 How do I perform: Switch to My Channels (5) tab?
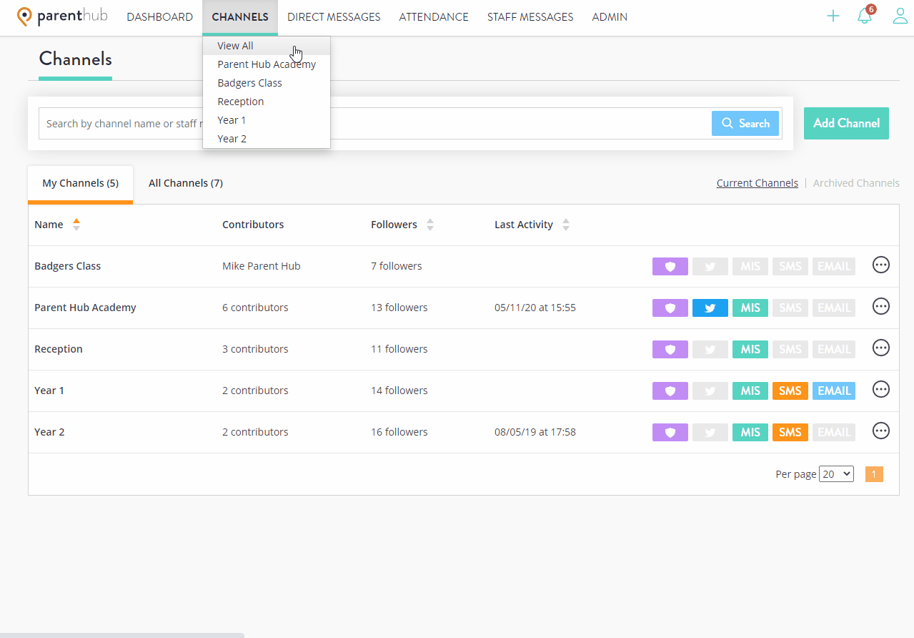coord(80,184)
